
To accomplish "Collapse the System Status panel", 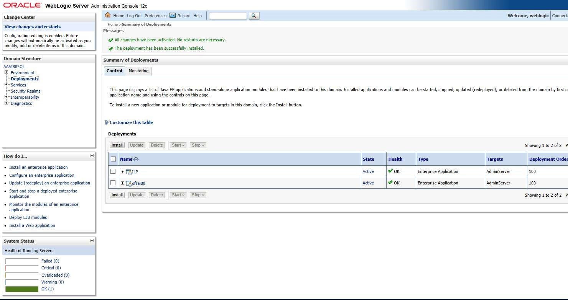I will (x=91, y=241).
